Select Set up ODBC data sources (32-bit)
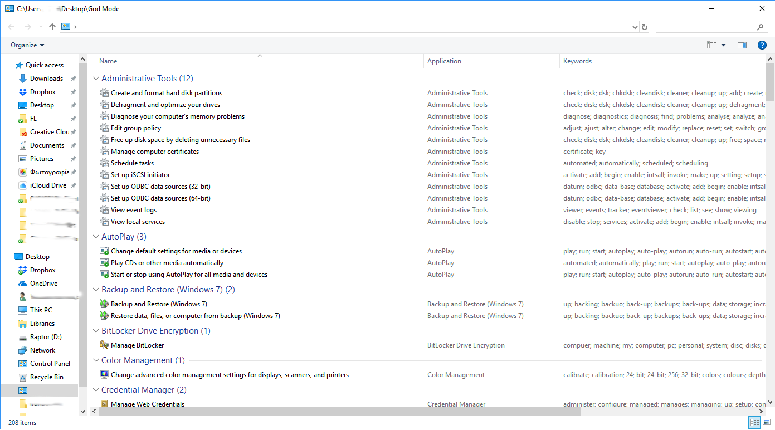The height and width of the screenshot is (430, 775). pyautogui.click(x=160, y=187)
